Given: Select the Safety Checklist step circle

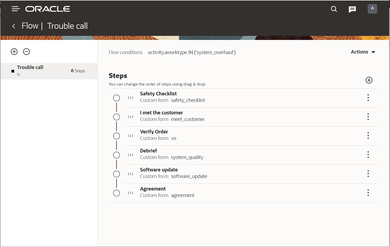Looking at the screenshot, I should pos(116,98).
